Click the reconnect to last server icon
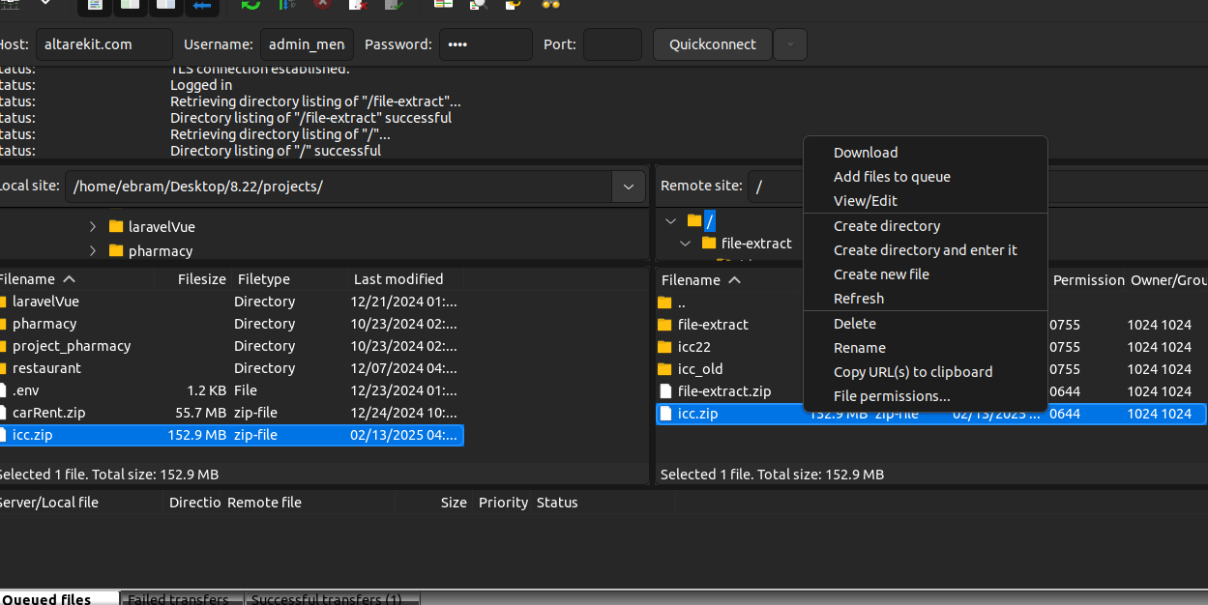Viewport: 1208px width, 605px height. 394,5
